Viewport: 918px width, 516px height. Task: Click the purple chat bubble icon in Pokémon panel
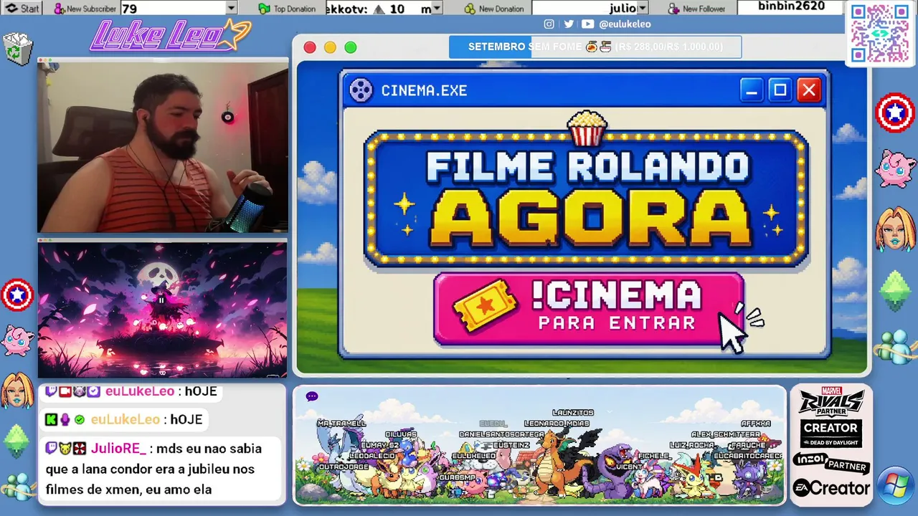click(311, 396)
